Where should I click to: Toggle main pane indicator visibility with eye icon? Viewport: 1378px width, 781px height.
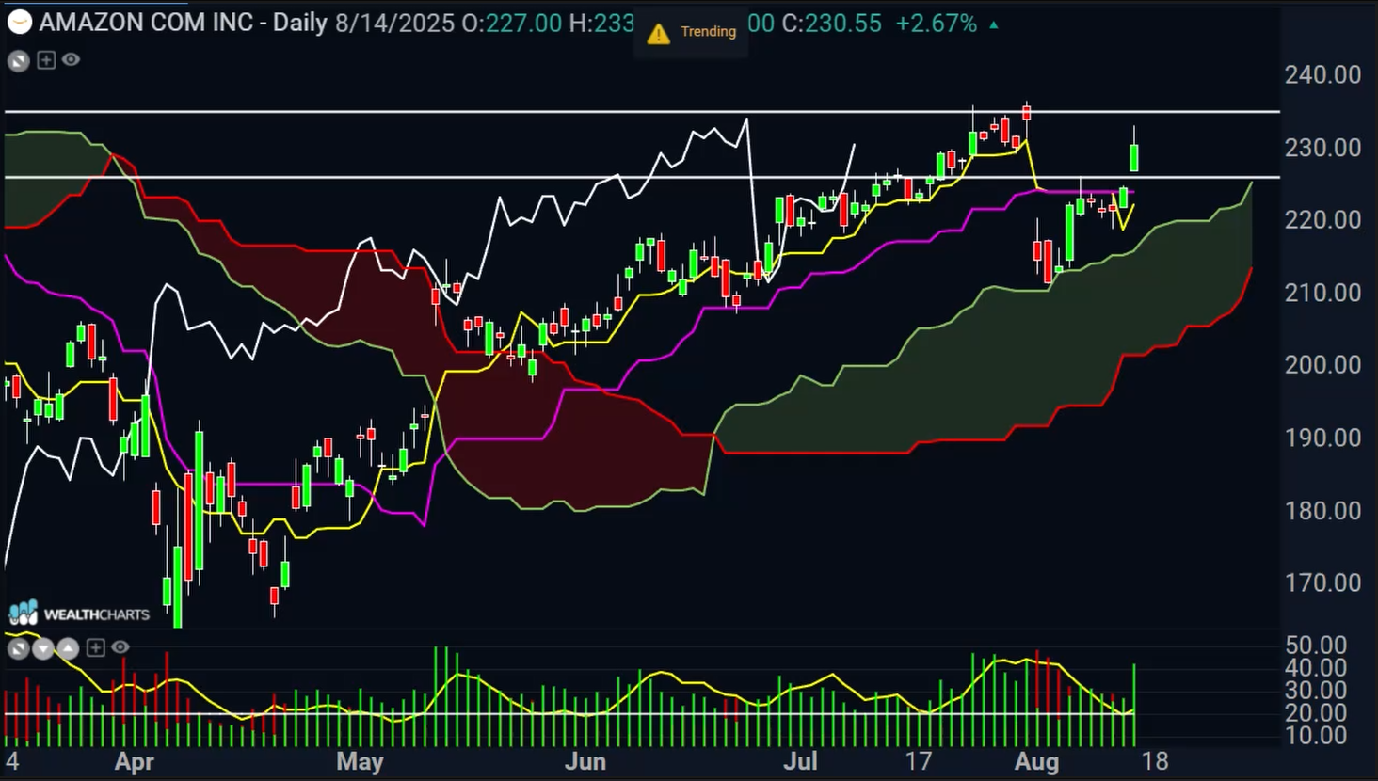click(x=72, y=60)
